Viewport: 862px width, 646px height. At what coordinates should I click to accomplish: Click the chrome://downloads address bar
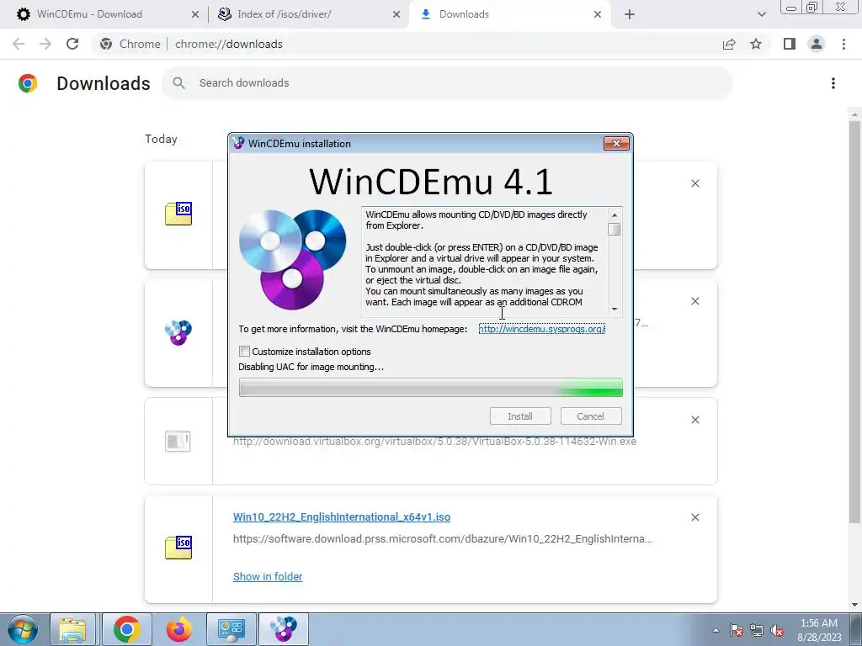229,44
